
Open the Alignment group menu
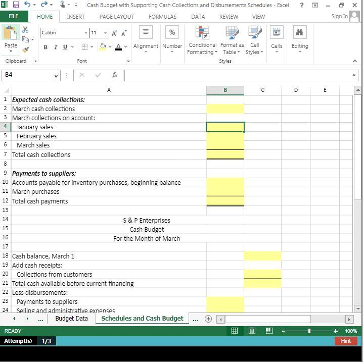coord(146,39)
